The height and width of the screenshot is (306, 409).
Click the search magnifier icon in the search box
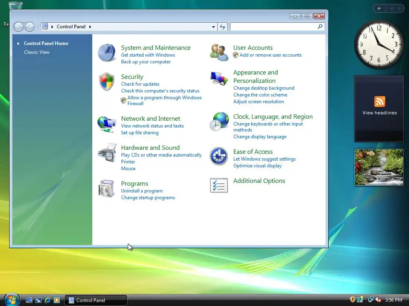click(320, 27)
